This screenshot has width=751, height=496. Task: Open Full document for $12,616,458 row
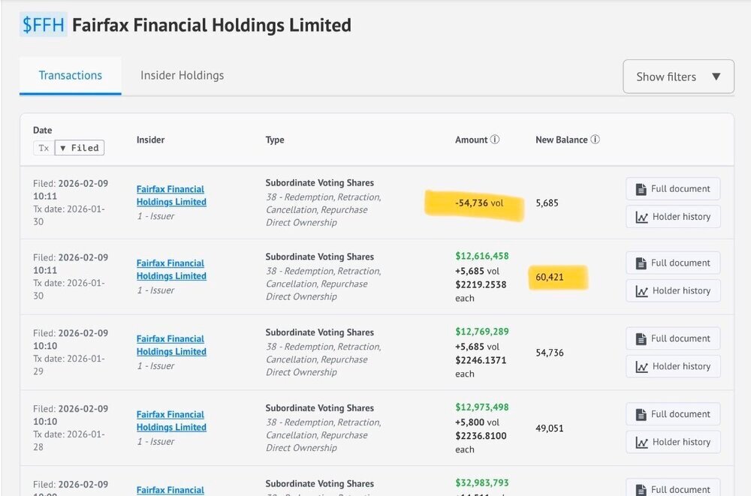pos(673,263)
